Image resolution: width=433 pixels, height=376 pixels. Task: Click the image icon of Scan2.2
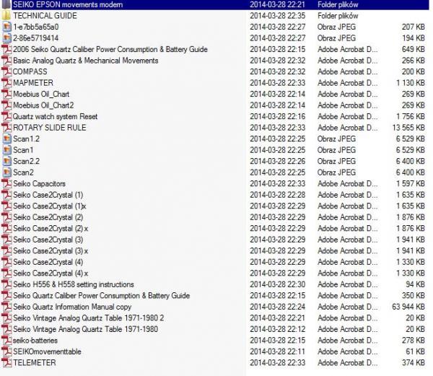(x=6, y=161)
